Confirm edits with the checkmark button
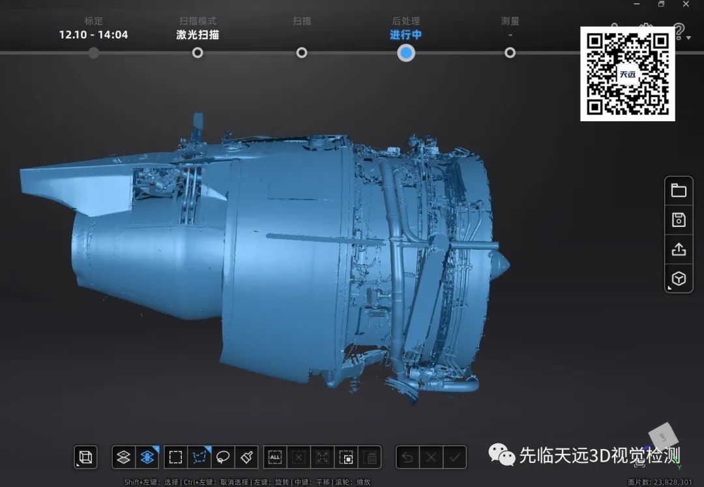This screenshot has width=704, height=487. 455,457
